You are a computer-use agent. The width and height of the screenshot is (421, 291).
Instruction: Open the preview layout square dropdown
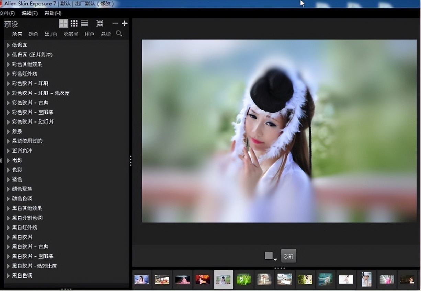click(x=271, y=256)
